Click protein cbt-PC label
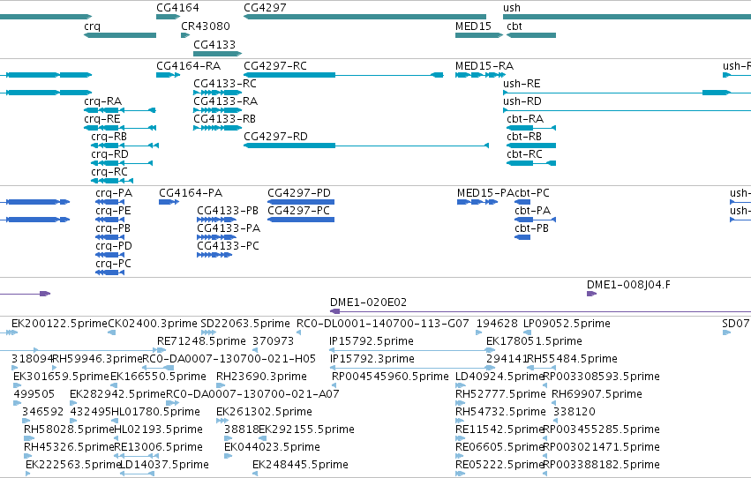This screenshot has width=751, height=478. click(x=532, y=193)
